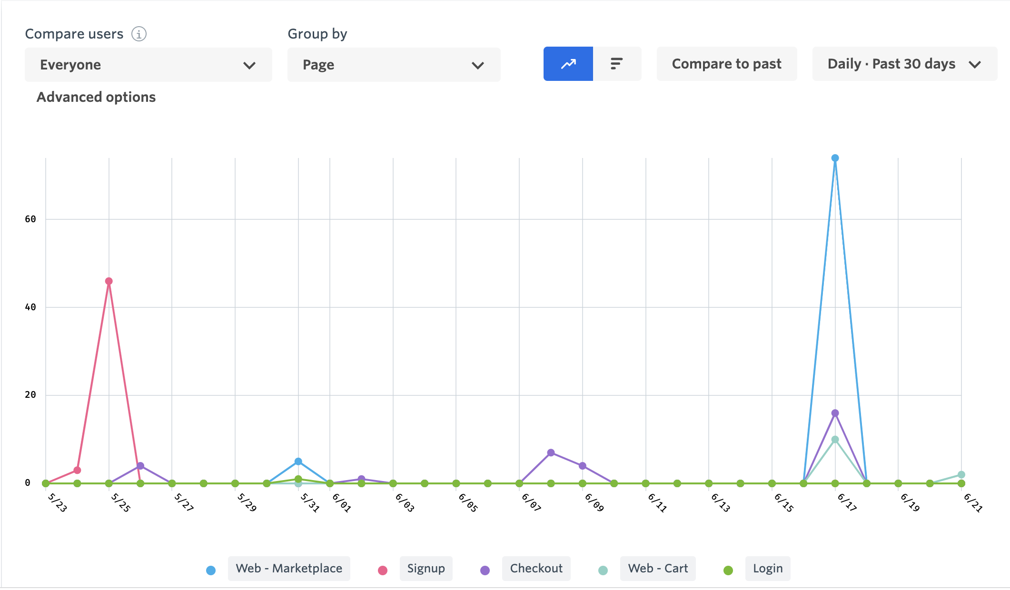Click the Web - Marketplace point on 5/31
This screenshot has width=1010, height=590.
(x=298, y=462)
